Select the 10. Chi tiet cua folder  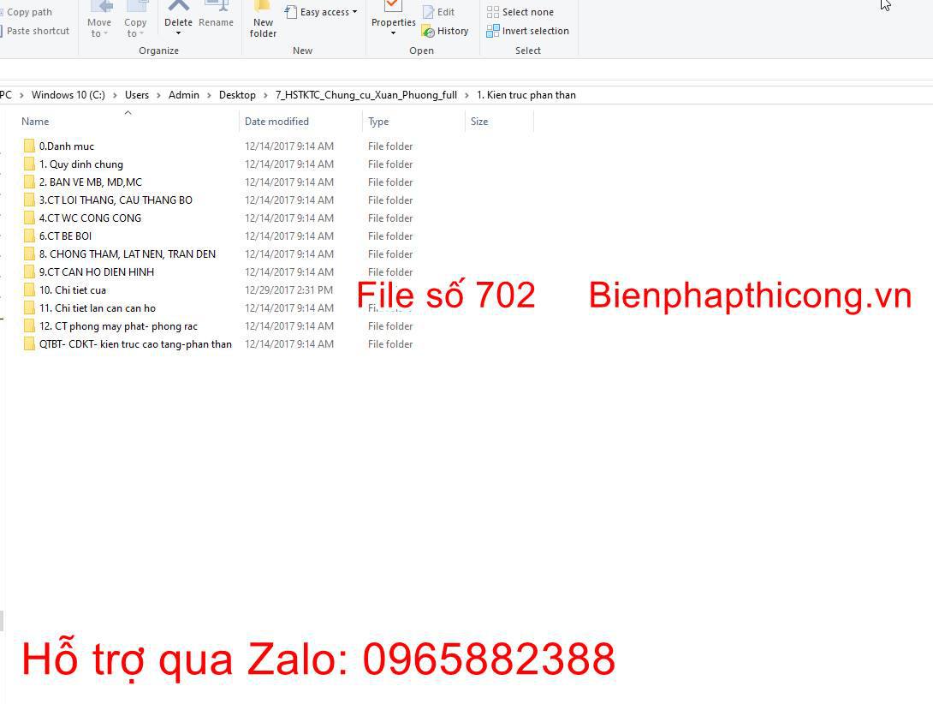[x=72, y=290]
